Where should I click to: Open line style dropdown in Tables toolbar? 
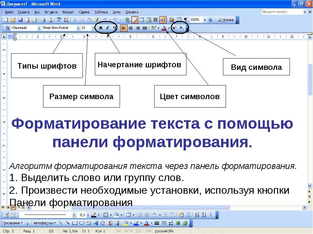tap(74, 215)
